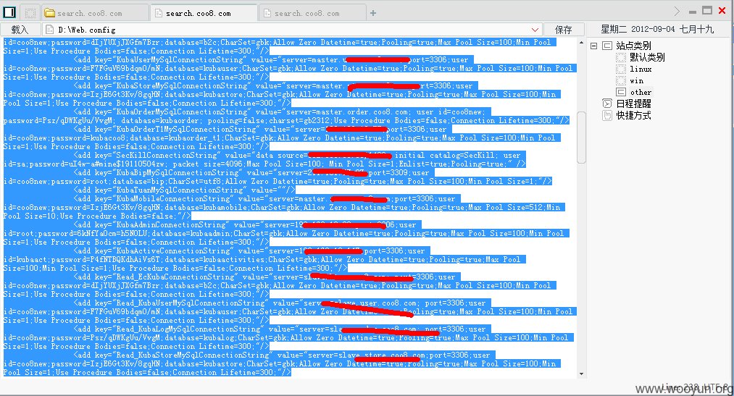Click the KubaBipMySqlConnectionString key line

tap(254, 172)
